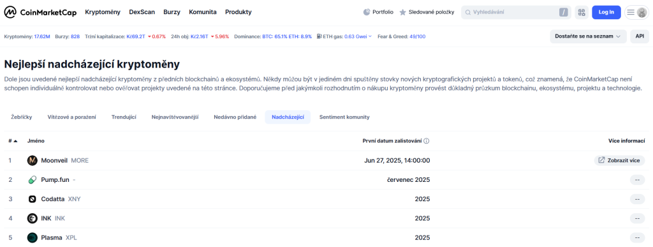
Task: Open the Codatta XNY name
Action: click(x=61, y=199)
